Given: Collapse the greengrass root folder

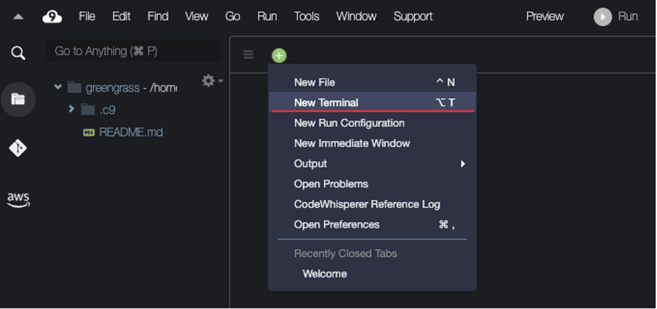Looking at the screenshot, I should tap(58, 87).
